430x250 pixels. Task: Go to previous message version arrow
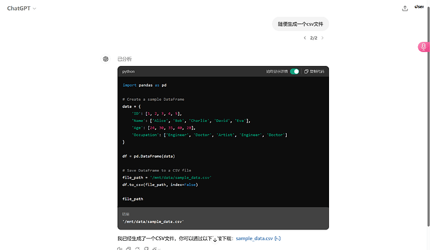click(x=305, y=38)
